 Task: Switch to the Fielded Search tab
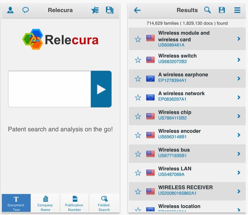click(x=104, y=203)
